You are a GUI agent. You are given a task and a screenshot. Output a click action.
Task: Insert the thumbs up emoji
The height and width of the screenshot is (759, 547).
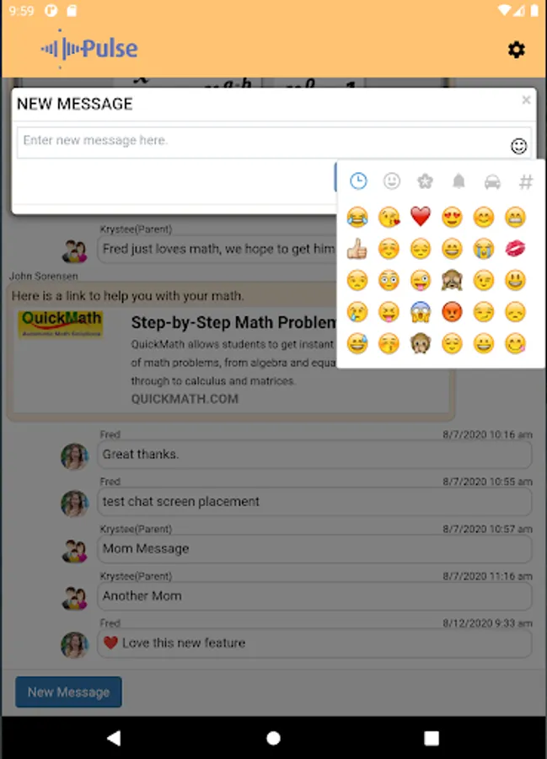(357, 248)
